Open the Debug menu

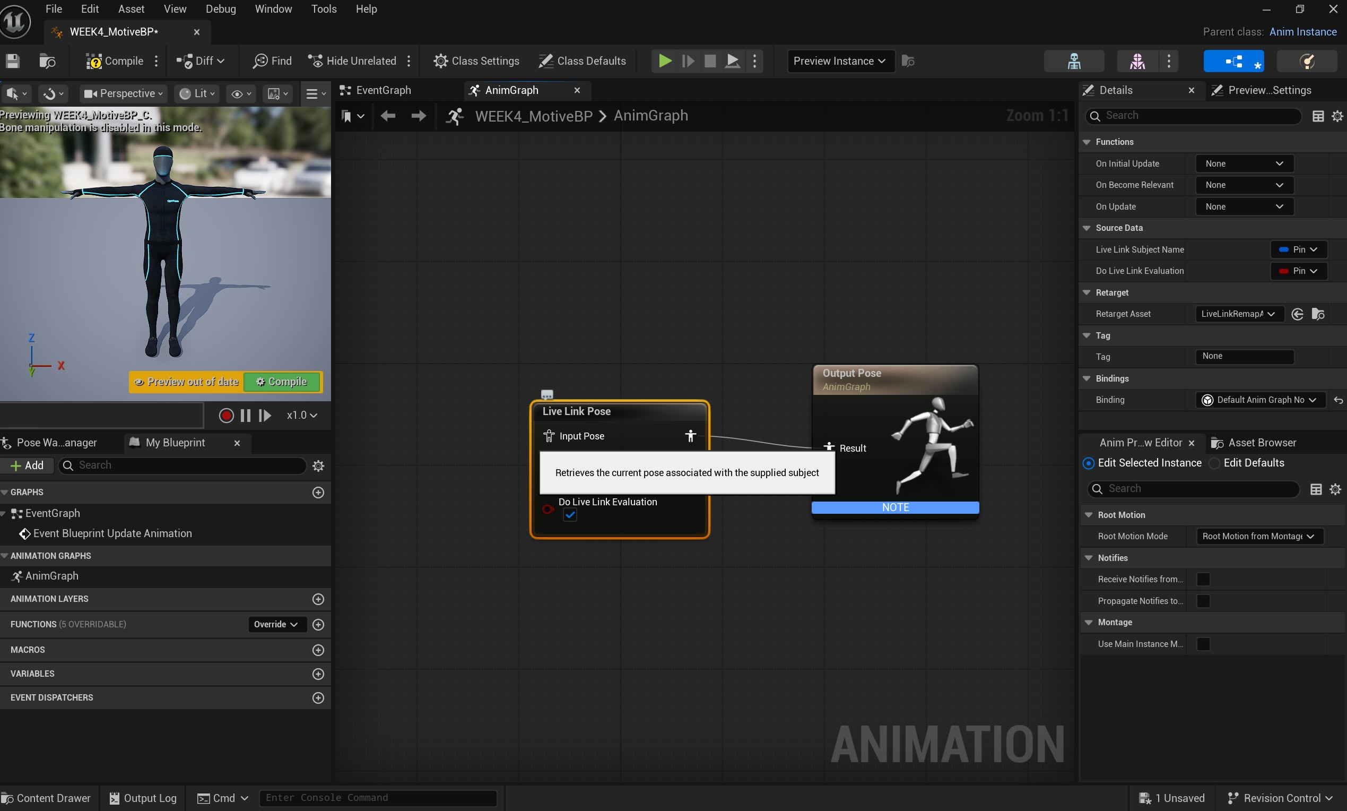click(221, 8)
